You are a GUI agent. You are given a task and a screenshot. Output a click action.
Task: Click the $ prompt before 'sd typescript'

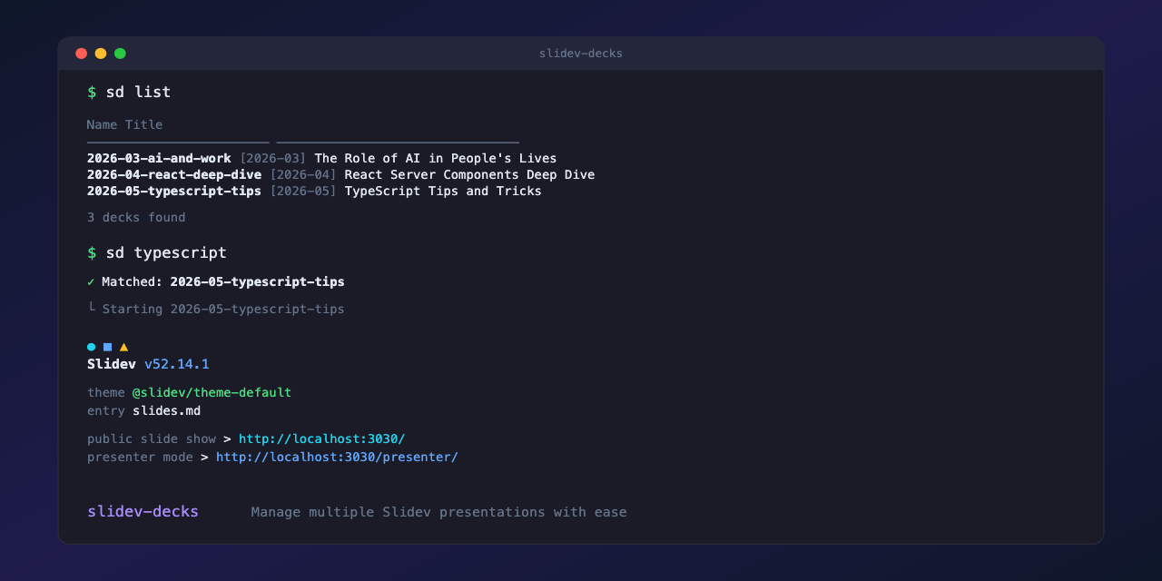click(x=92, y=252)
